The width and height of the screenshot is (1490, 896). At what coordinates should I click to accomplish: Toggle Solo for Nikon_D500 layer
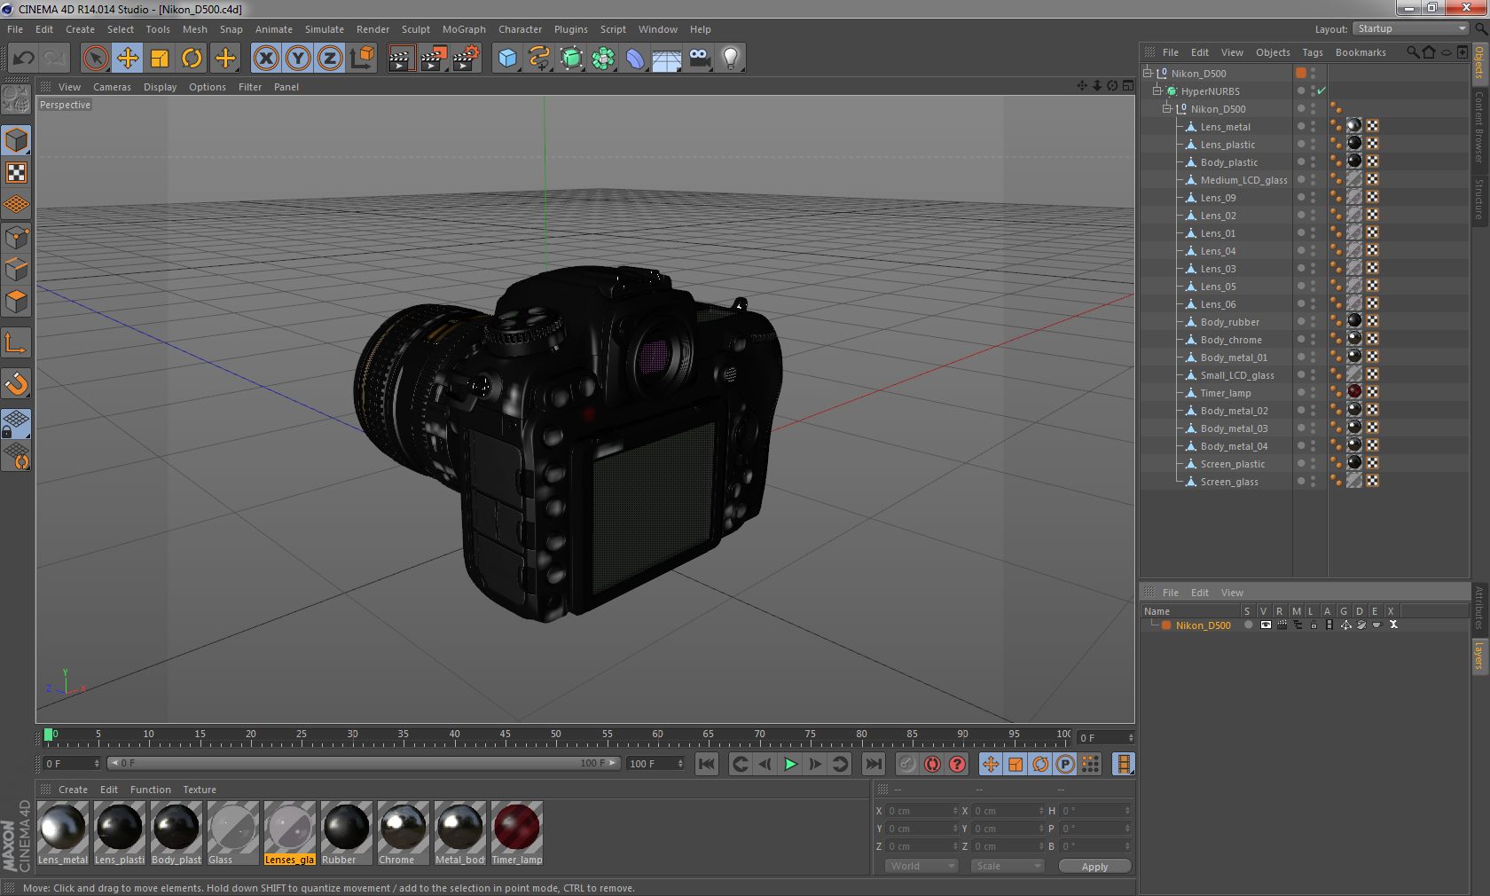(x=1249, y=625)
